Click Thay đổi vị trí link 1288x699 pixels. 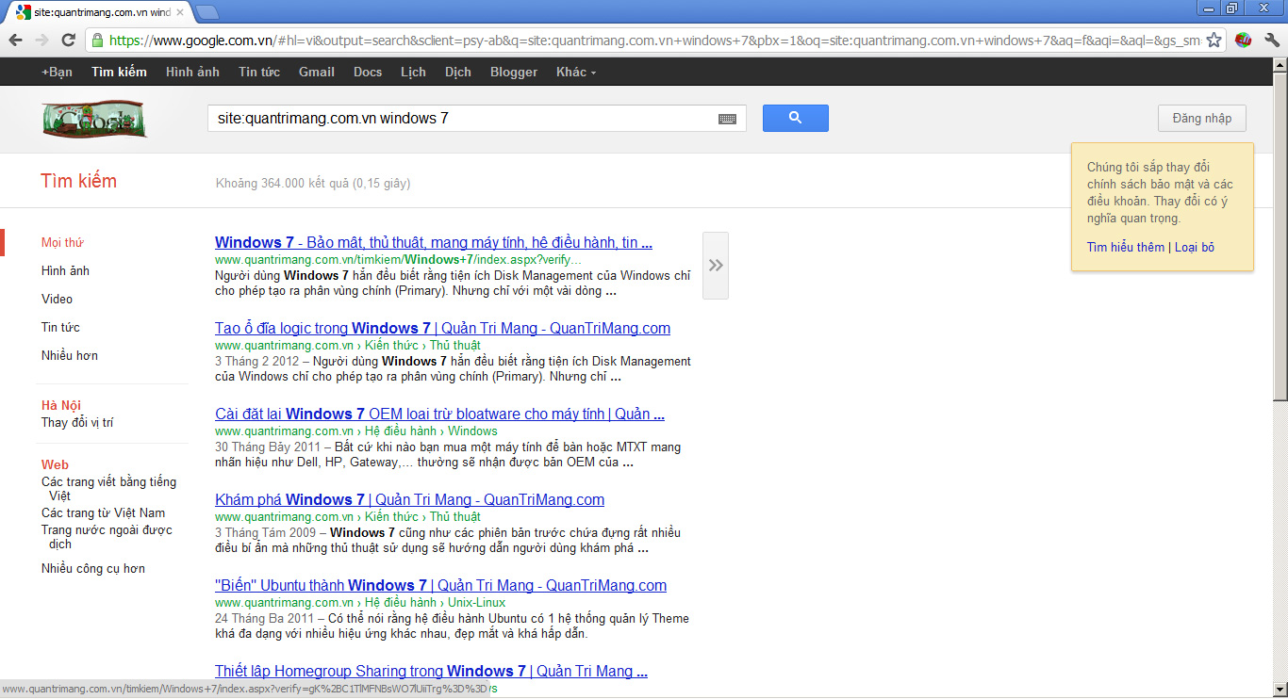pyautogui.click(x=77, y=422)
